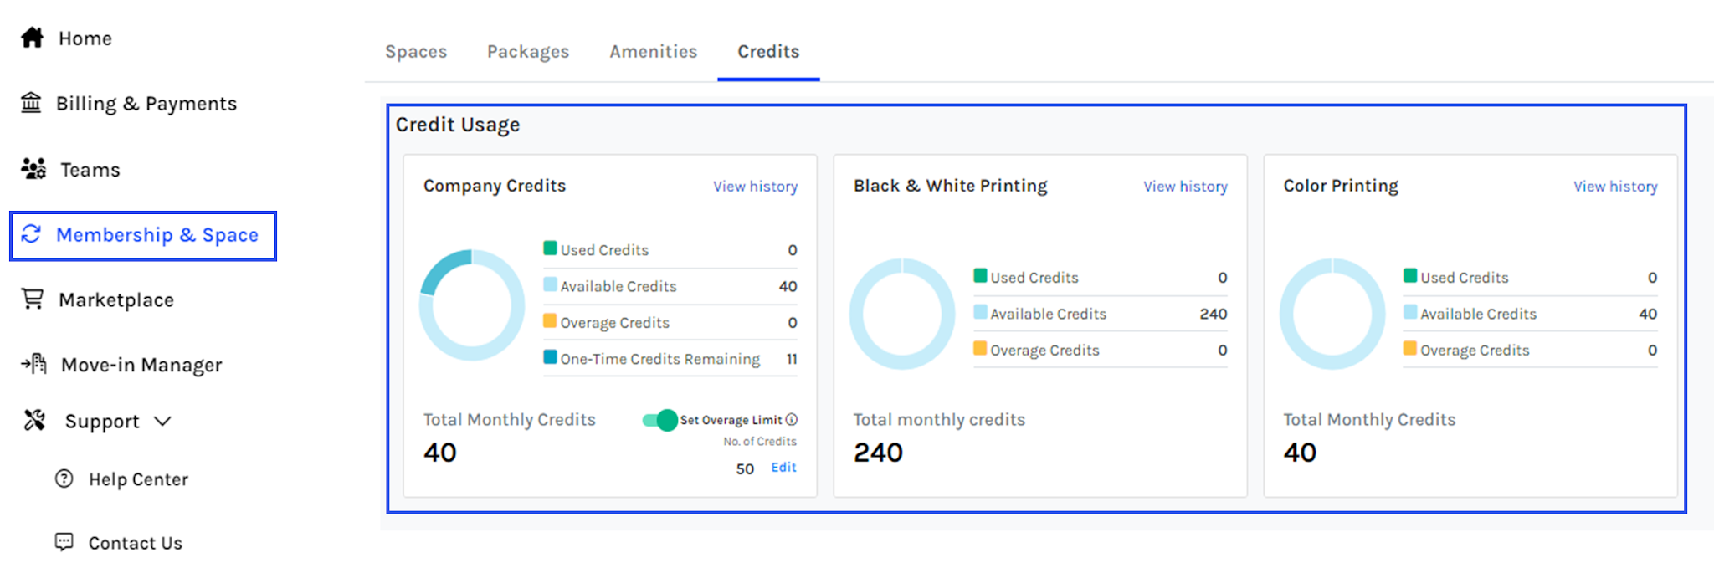Click the Marketplace cart icon
The width and height of the screenshot is (1714, 563).
[33, 299]
